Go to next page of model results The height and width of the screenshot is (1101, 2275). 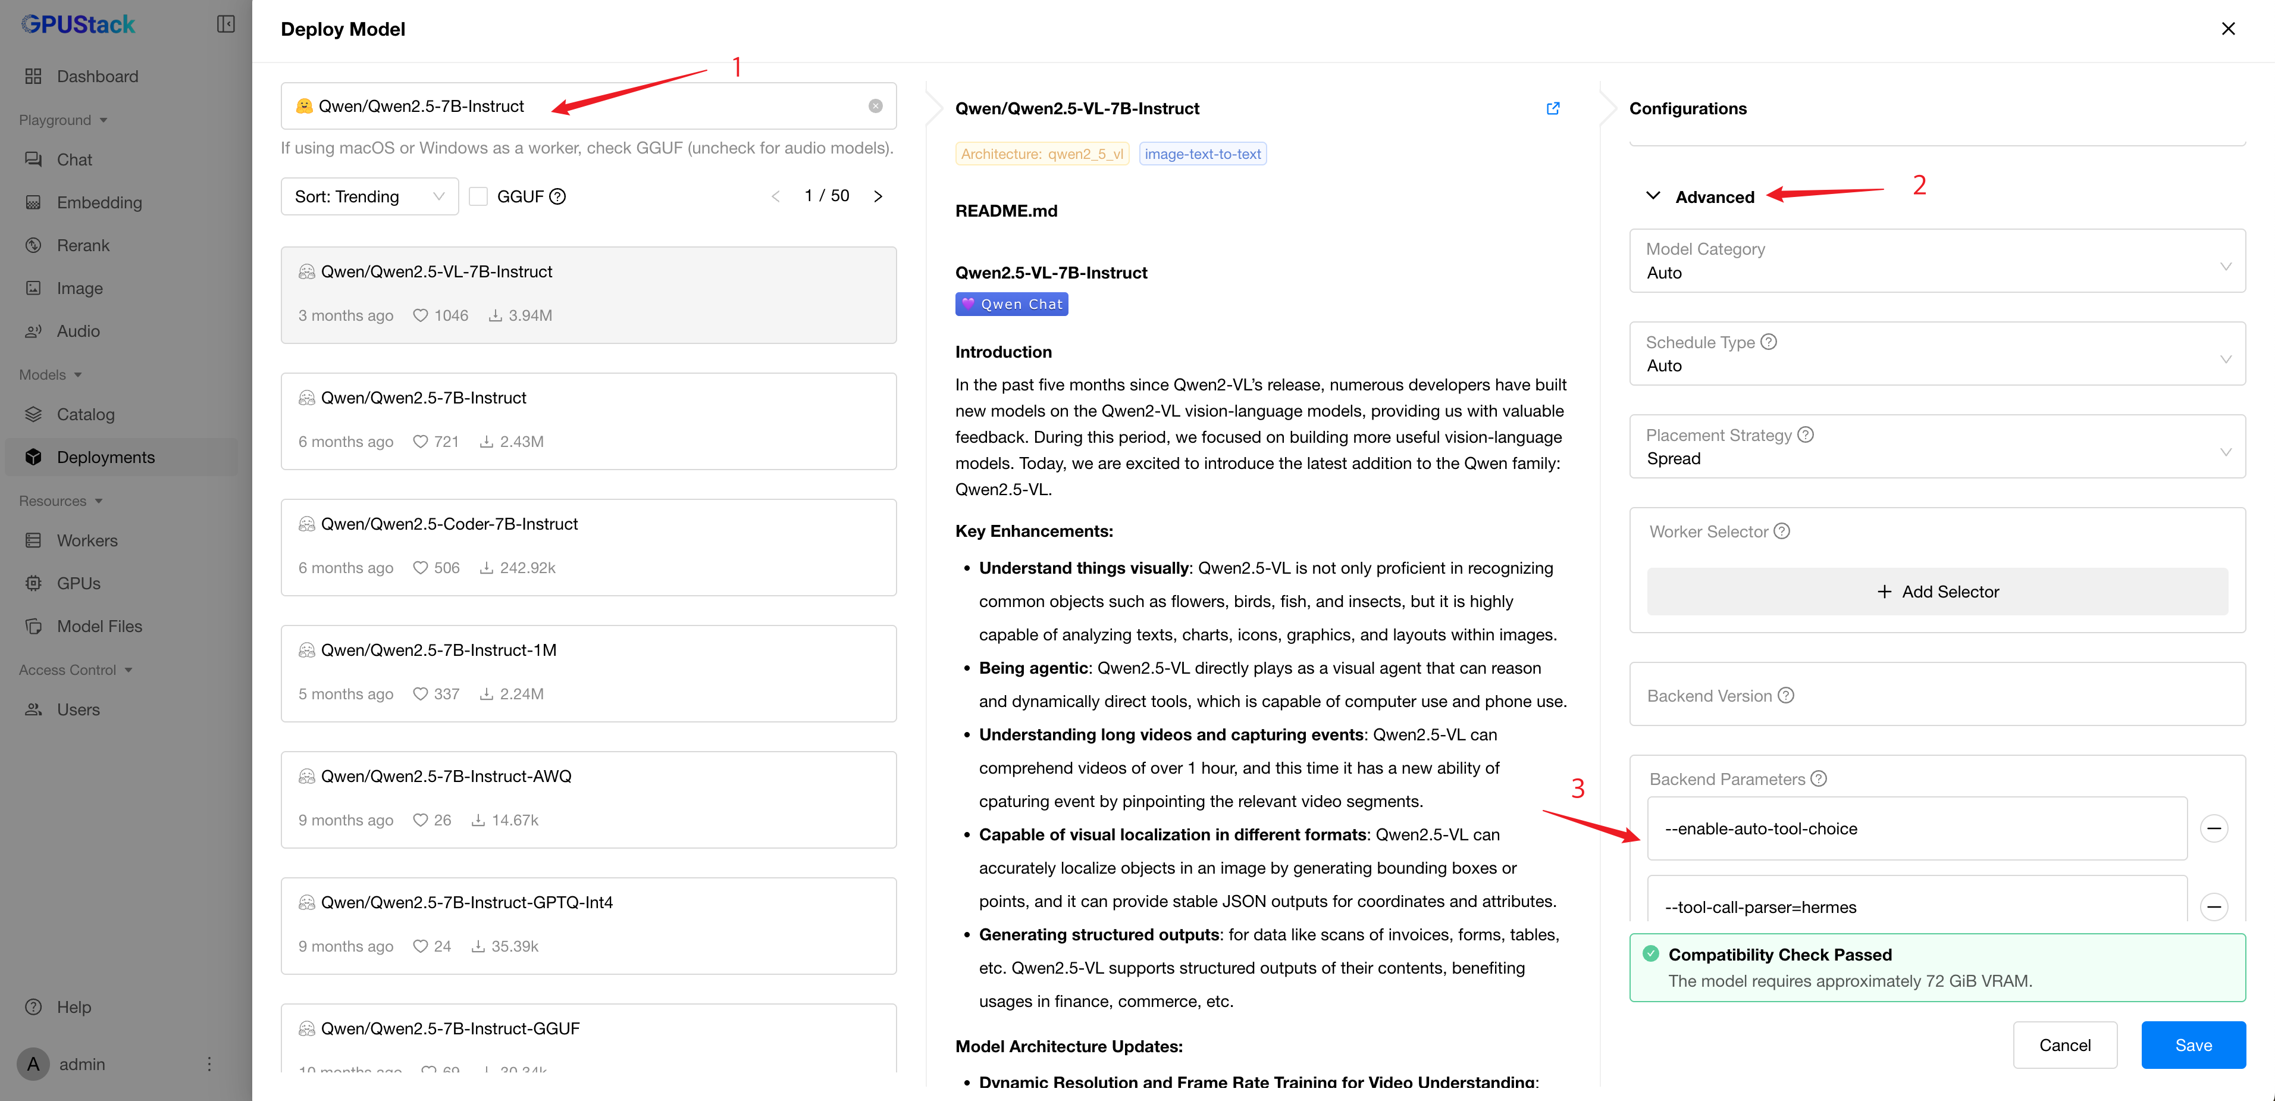point(878,196)
